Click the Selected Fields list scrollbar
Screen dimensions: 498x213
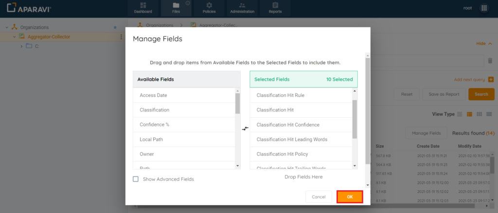point(355,119)
